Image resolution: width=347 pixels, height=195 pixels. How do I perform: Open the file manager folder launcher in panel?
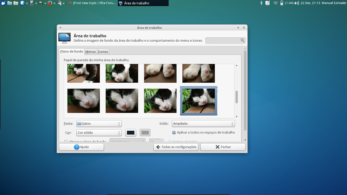9,3
